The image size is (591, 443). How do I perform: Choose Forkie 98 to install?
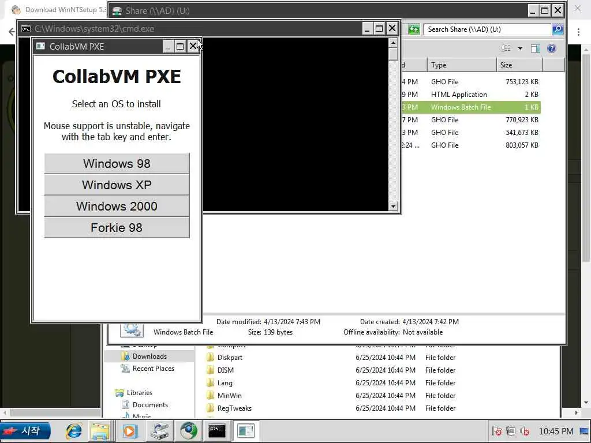click(x=117, y=227)
